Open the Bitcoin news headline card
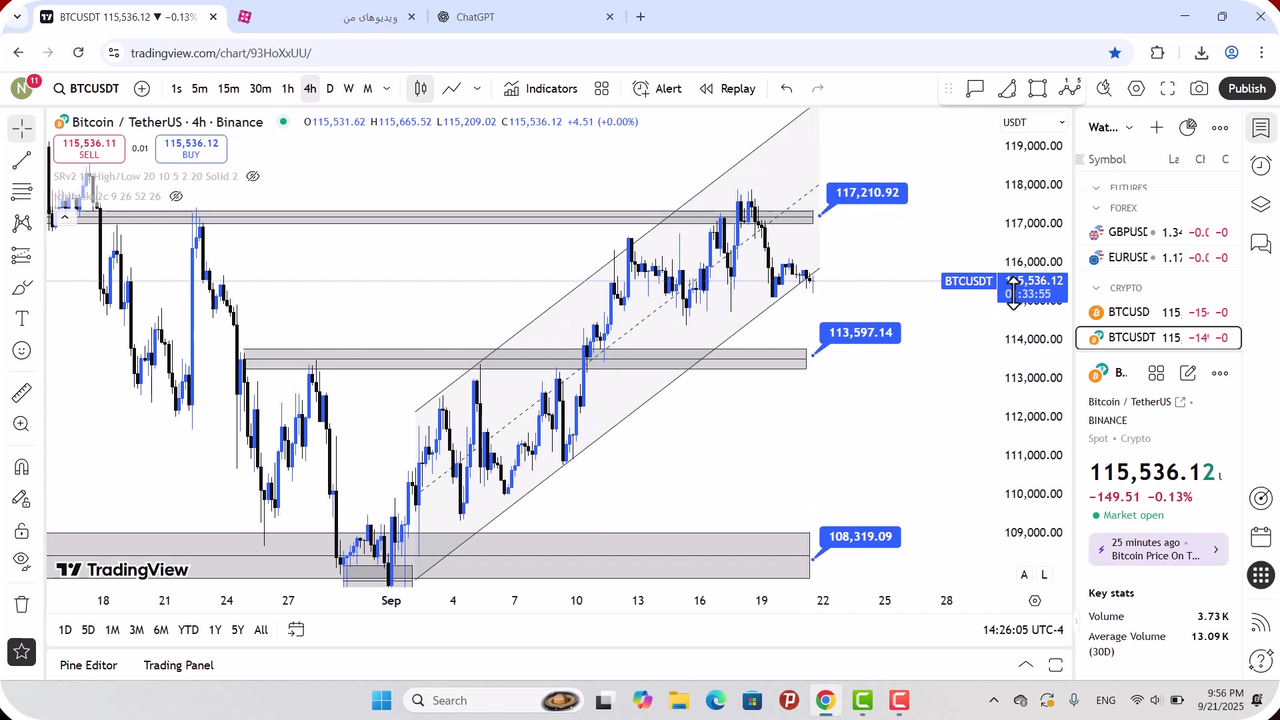This screenshot has width=1280, height=720. click(1158, 549)
